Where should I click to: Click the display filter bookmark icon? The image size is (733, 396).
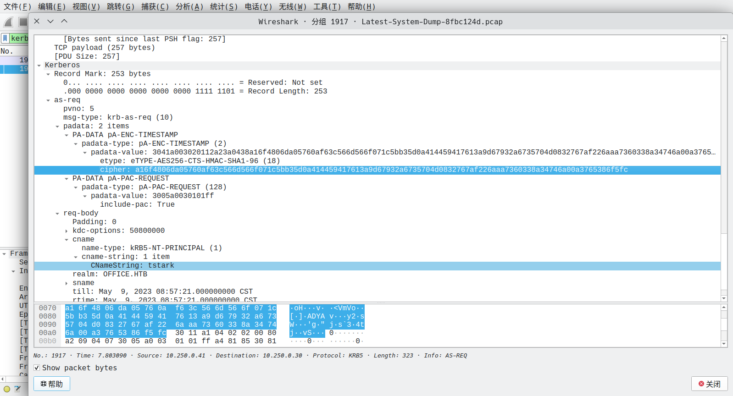[5, 38]
